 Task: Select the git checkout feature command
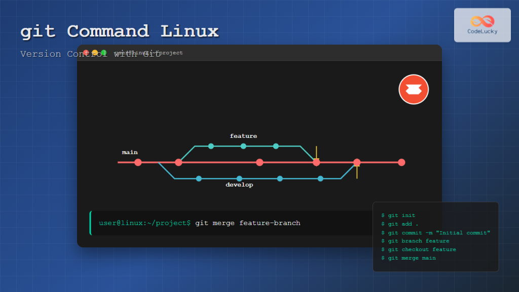420,249
